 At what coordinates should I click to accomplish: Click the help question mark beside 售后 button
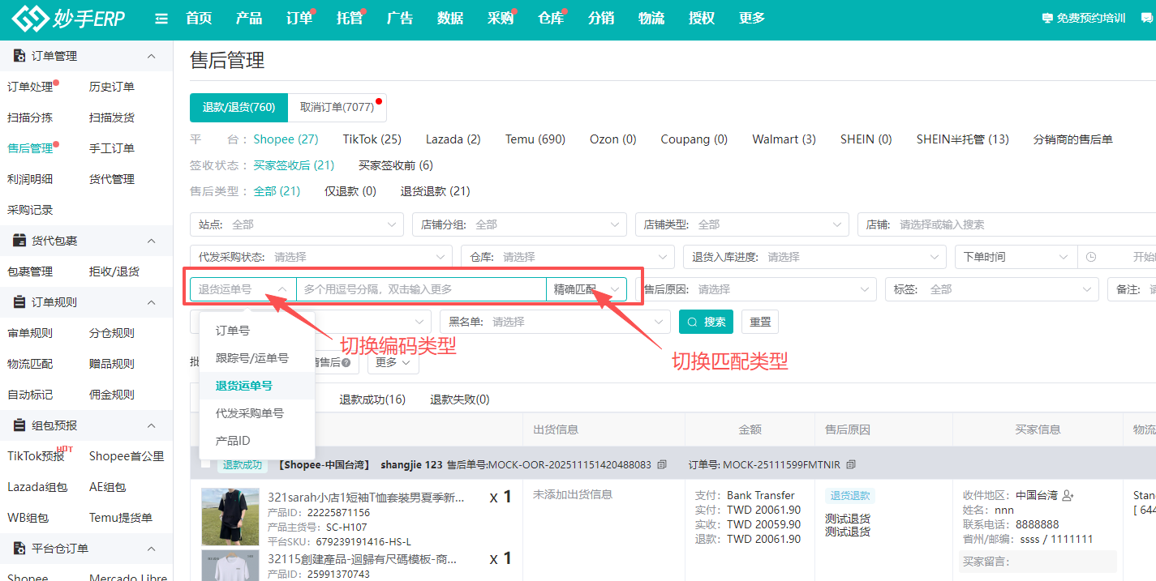346,363
